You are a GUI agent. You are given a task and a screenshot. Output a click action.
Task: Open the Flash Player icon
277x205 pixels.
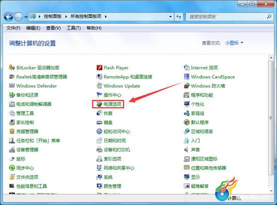click(x=99, y=68)
